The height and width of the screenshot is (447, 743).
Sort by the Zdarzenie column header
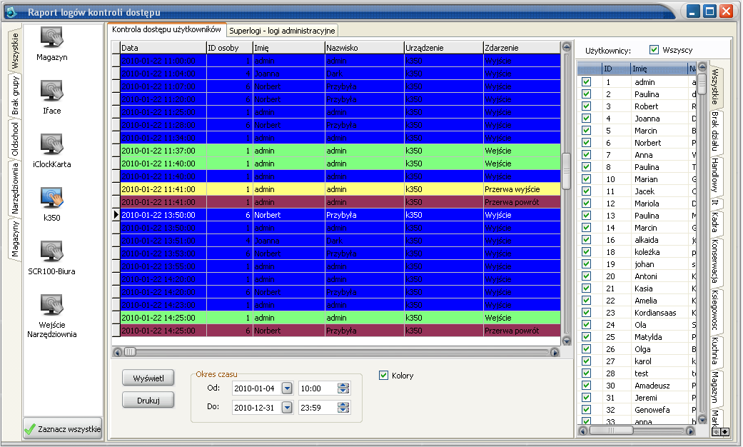[522, 47]
